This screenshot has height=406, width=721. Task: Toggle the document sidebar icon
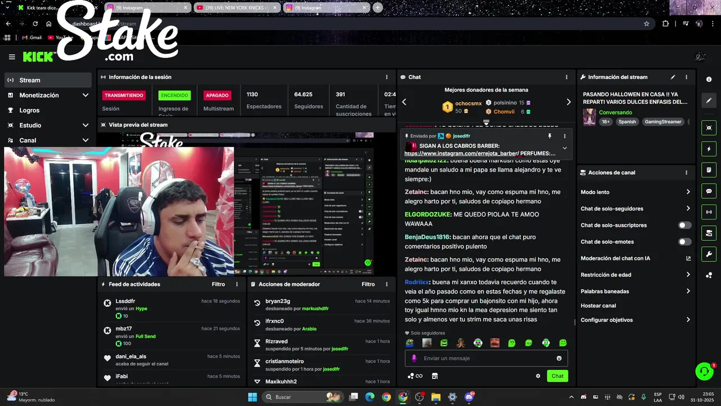(x=709, y=170)
